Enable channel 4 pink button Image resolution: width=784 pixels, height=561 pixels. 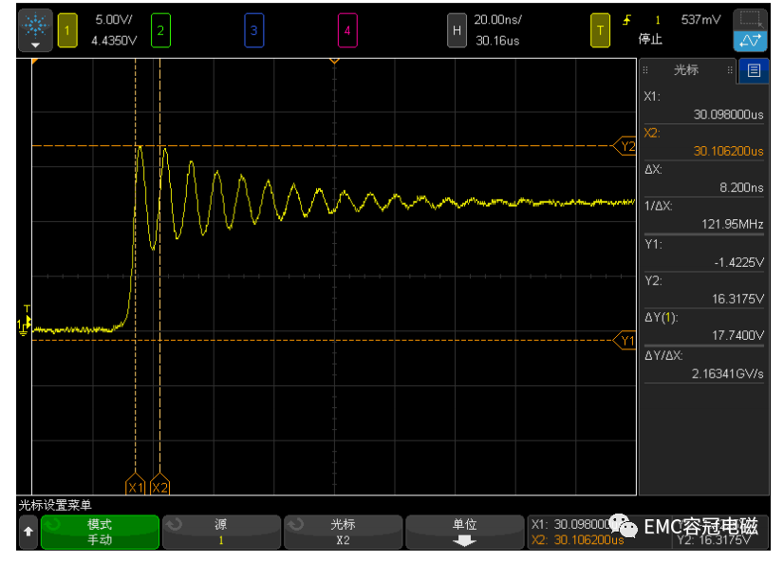coord(347,30)
